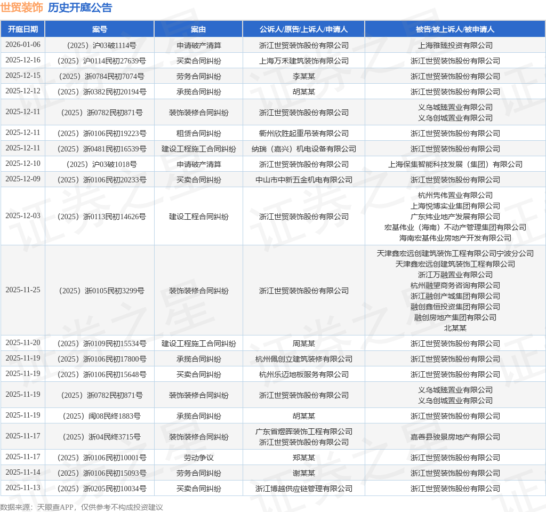Click the date 2025-12-16
The width and height of the screenshot is (546, 512).
tap(23, 60)
